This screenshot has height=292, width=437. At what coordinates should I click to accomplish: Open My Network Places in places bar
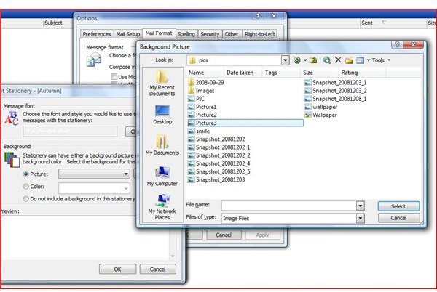162,207
